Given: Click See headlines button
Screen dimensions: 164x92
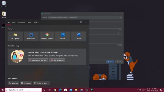Looking at the screenshot, I should 57,60.
